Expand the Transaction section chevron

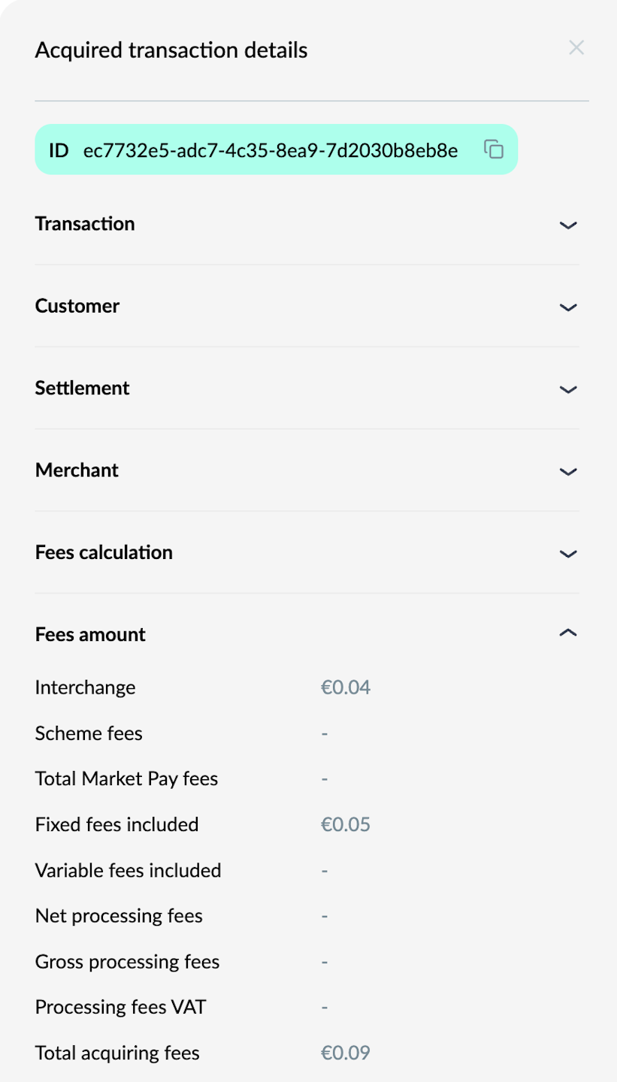point(568,225)
